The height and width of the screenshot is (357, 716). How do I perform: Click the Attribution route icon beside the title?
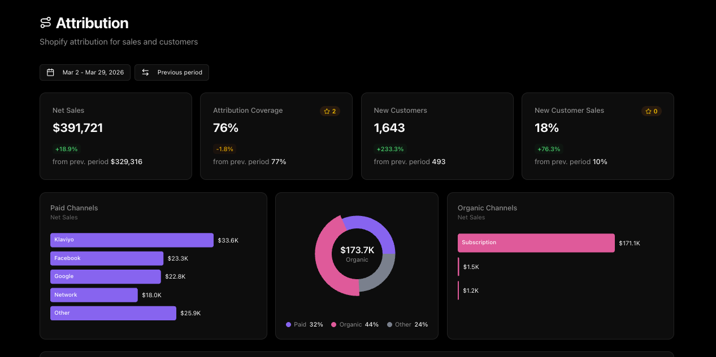coord(46,23)
